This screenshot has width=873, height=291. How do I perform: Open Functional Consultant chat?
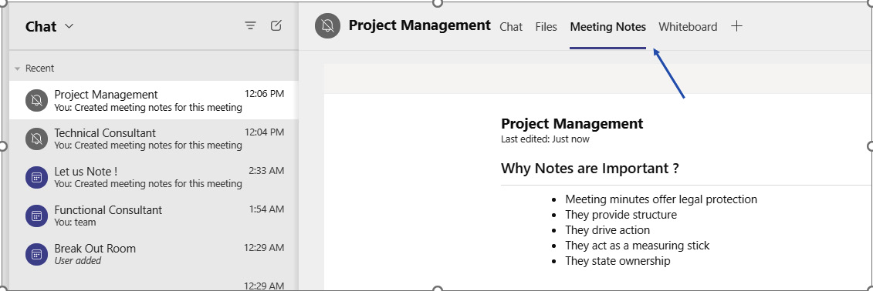coord(154,216)
